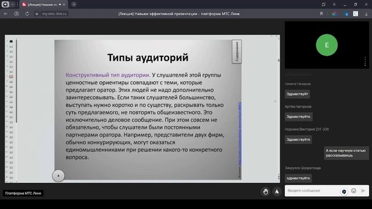Minimize the browser window
The width and height of the screenshot is (372, 209).
[x=345, y=5]
